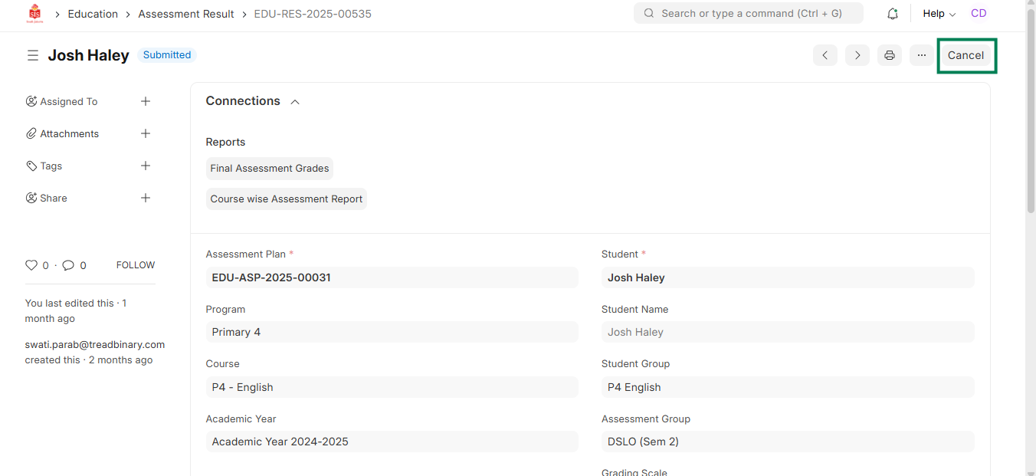Image resolution: width=1036 pixels, height=476 pixels.
Task: Open Final Assessment Grades report
Action: click(270, 169)
